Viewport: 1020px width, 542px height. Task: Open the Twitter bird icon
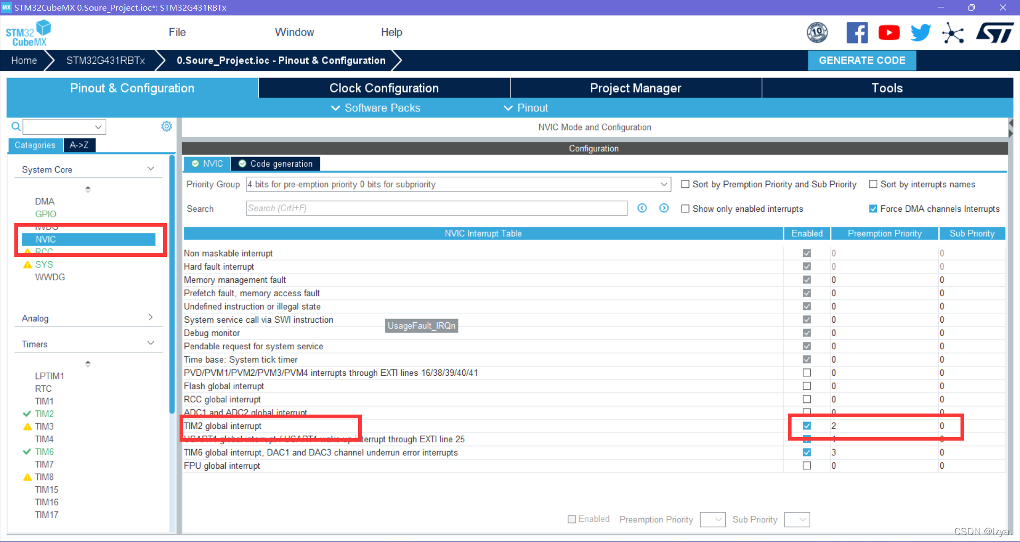(921, 33)
